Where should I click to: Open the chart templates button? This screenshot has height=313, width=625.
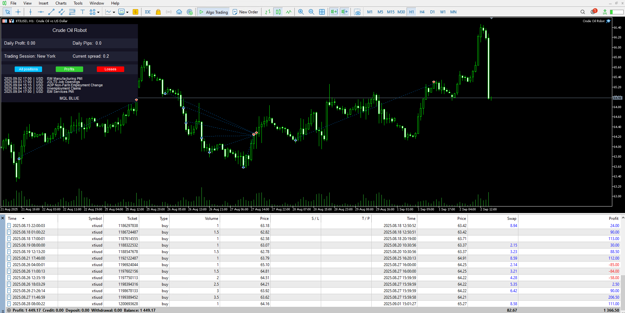point(122,12)
